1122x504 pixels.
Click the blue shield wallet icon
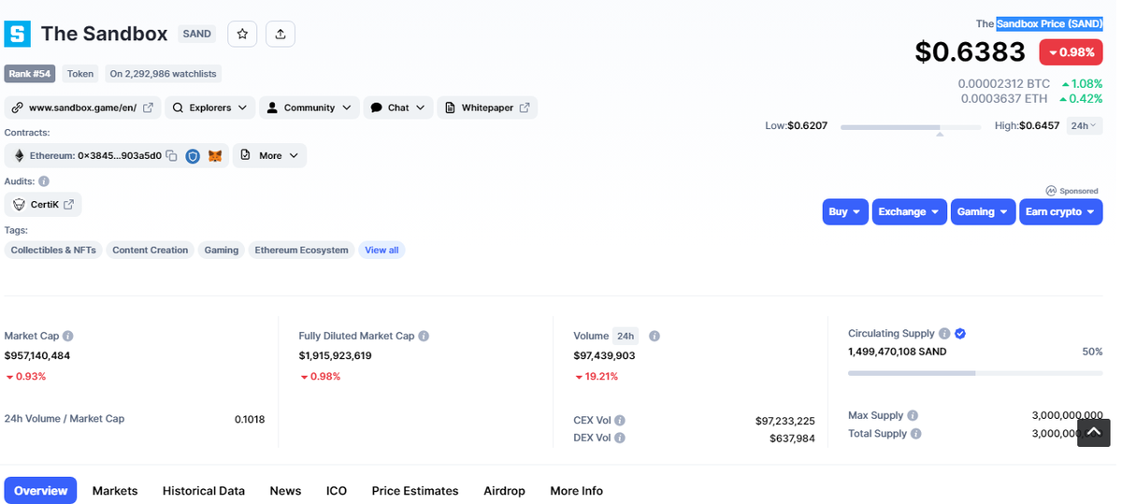(x=193, y=156)
